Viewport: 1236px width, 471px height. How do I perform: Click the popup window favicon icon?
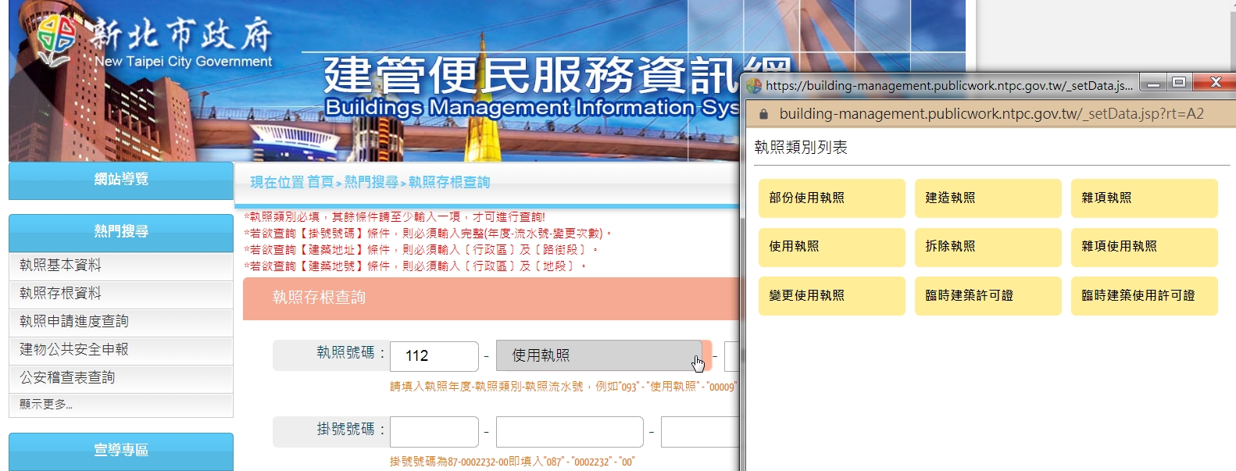click(754, 85)
